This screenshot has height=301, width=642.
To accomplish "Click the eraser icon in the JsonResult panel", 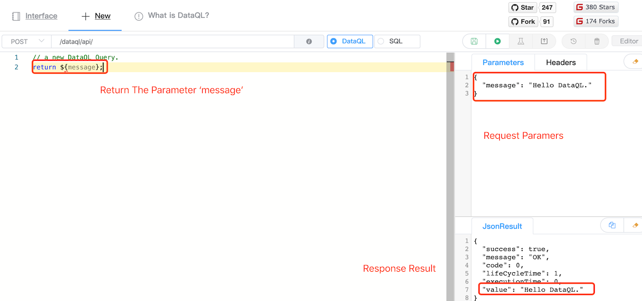I will click(x=635, y=225).
